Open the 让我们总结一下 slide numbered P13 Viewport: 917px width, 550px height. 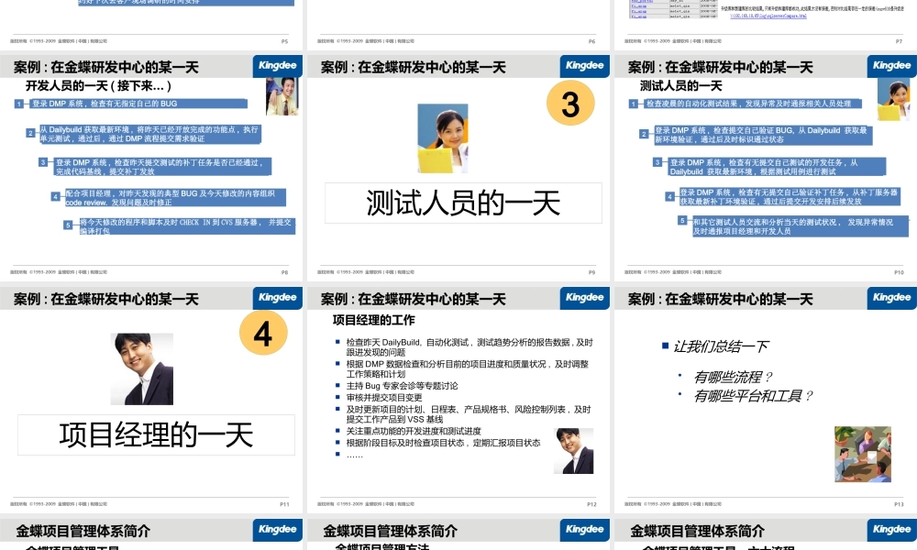point(766,399)
